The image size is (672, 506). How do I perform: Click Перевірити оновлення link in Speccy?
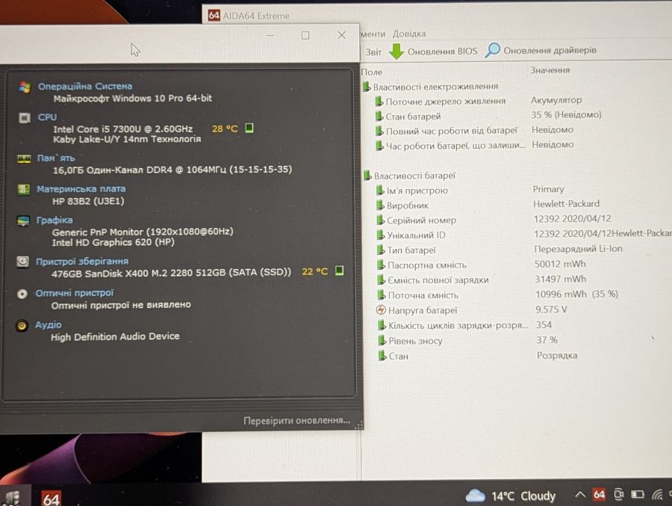[296, 421]
